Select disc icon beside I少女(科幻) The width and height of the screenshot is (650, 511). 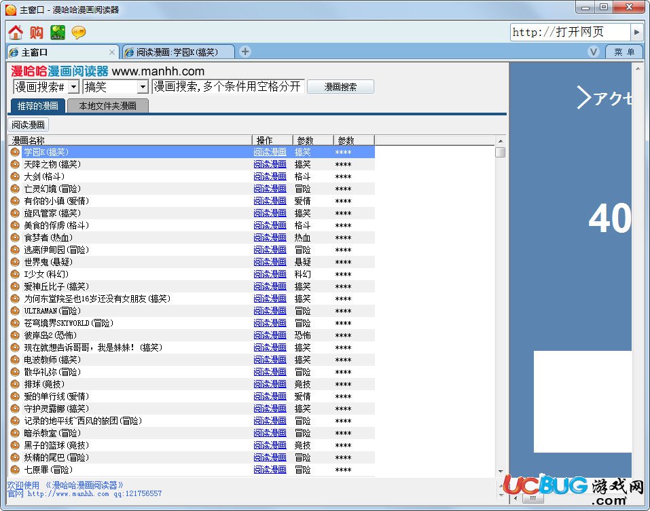click(15, 274)
